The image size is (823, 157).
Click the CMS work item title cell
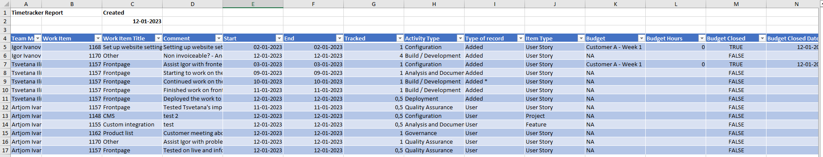(132, 116)
